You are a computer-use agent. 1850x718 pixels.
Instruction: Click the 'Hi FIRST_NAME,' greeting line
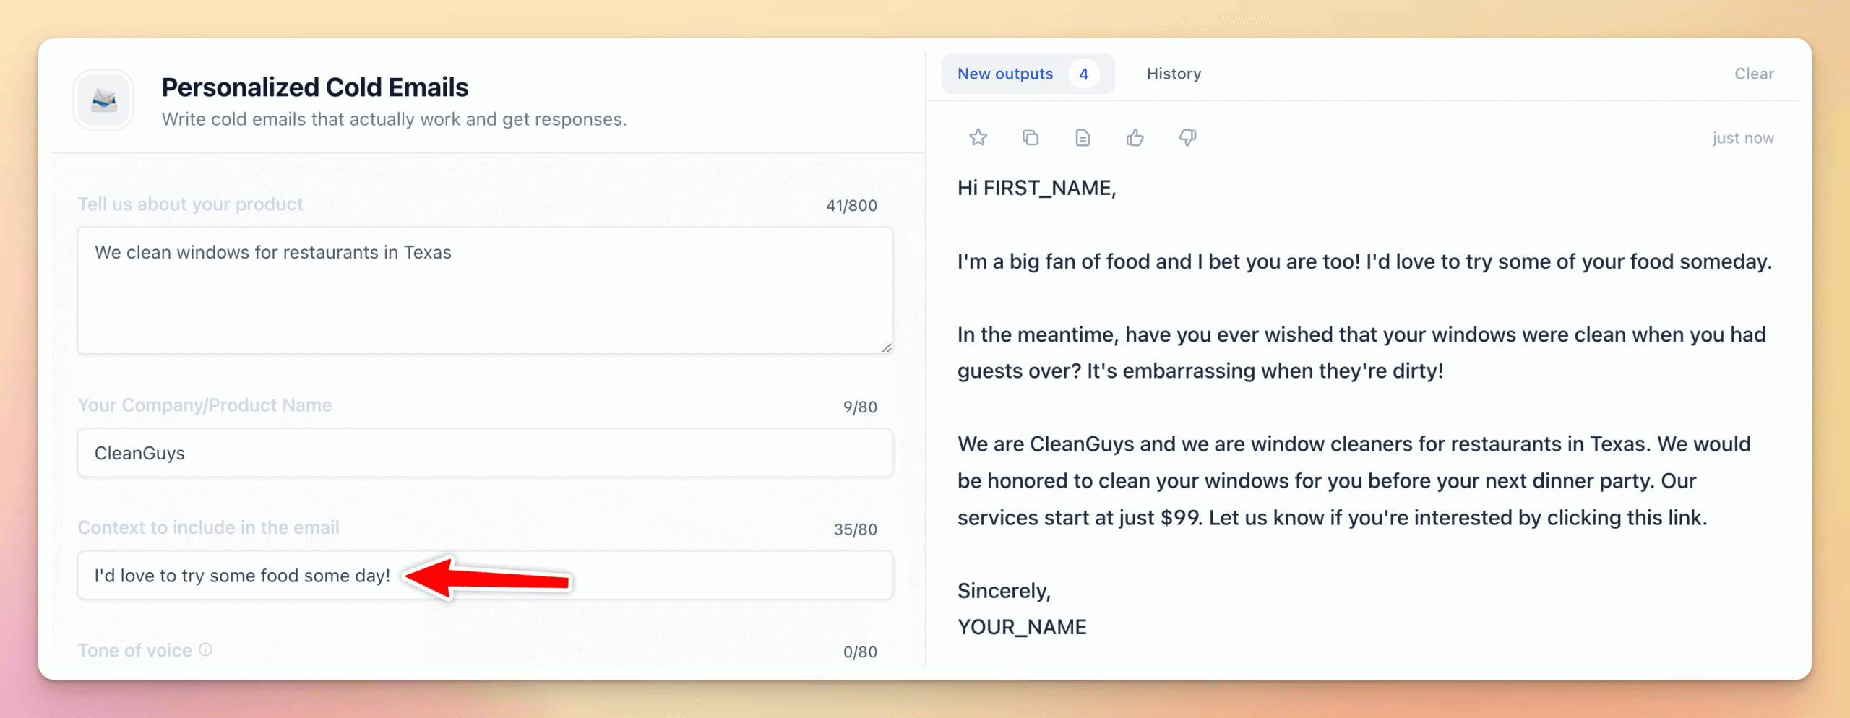pyautogui.click(x=1036, y=188)
